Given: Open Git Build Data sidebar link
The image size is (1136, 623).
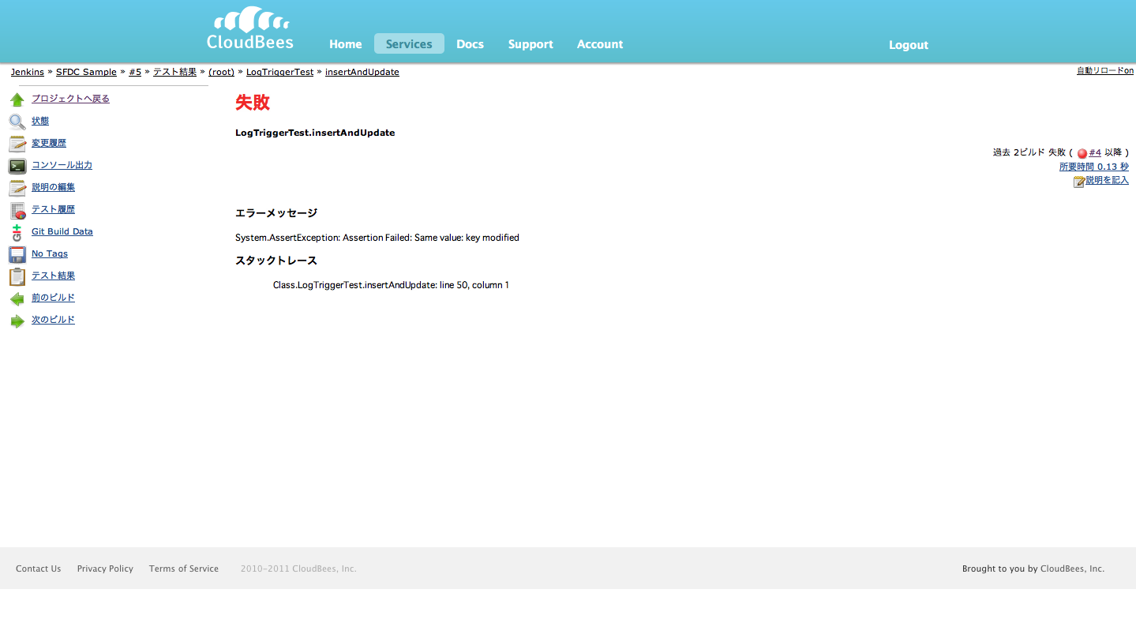Looking at the screenshot, I should (62, 231).
